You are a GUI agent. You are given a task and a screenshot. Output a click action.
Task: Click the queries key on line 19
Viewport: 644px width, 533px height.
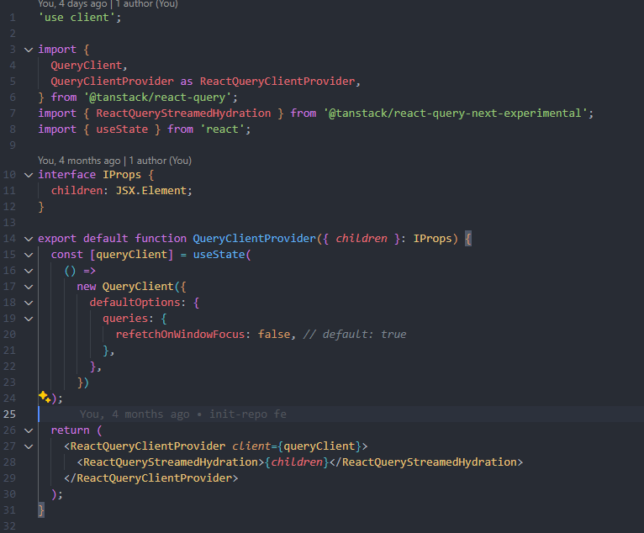[125, 319]
